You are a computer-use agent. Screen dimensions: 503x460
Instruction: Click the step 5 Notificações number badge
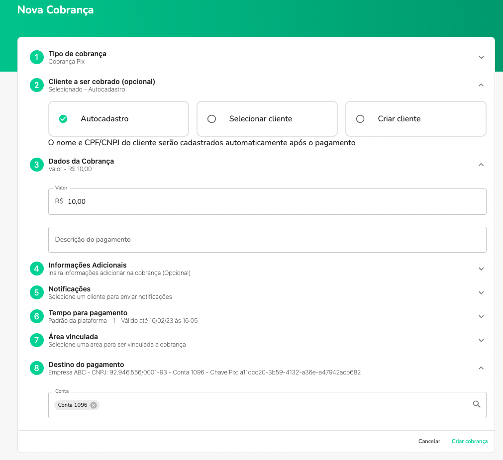pyautogui.click(x=37, y=292)
